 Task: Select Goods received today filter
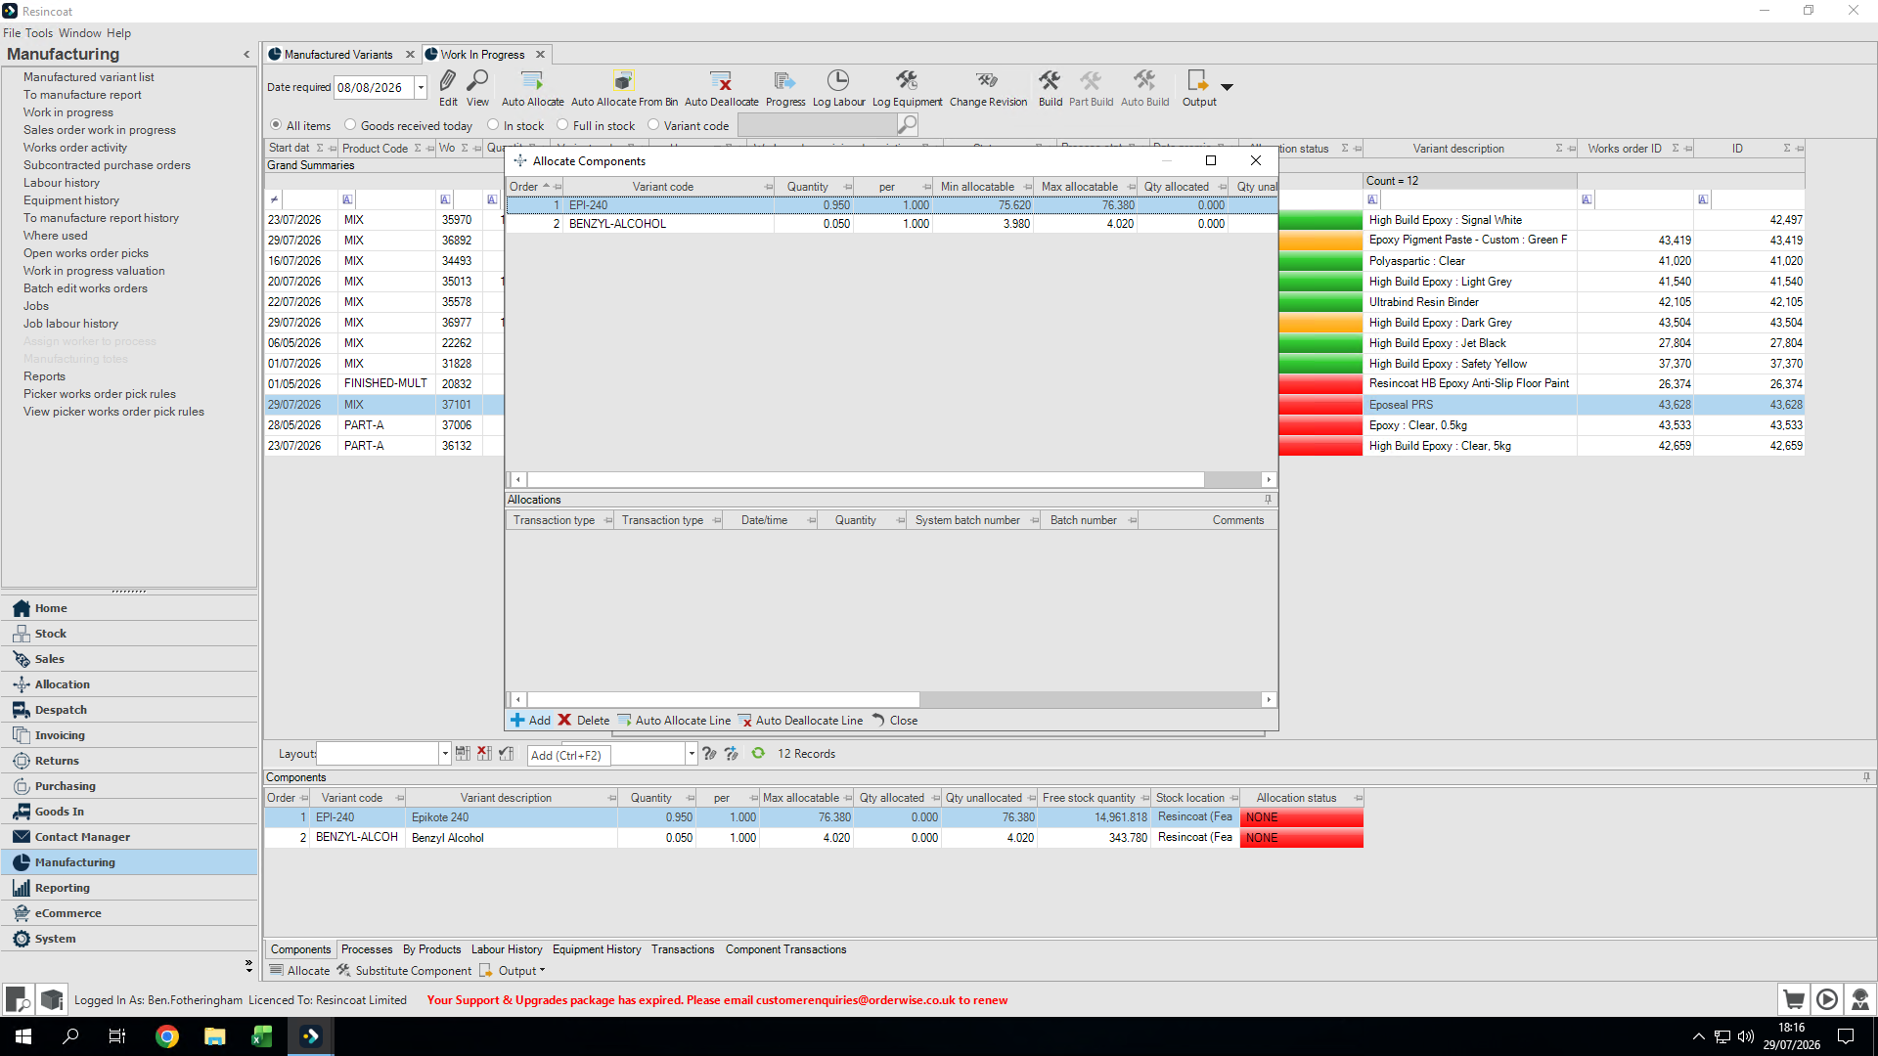coord(350,125)
